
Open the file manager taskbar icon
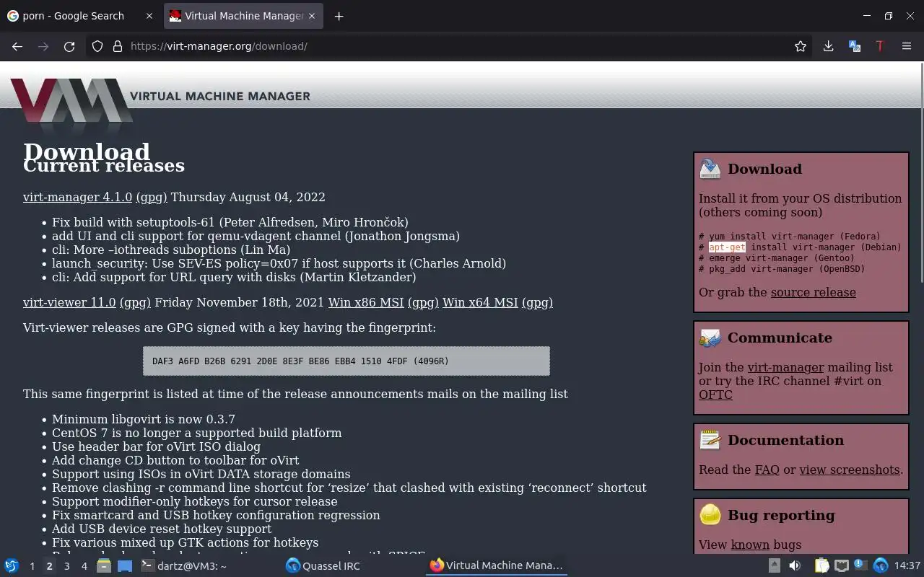coord(104,565)
